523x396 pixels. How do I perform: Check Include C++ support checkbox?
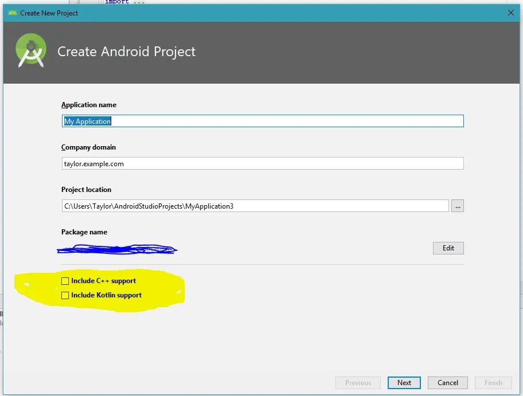pos(65,281)
